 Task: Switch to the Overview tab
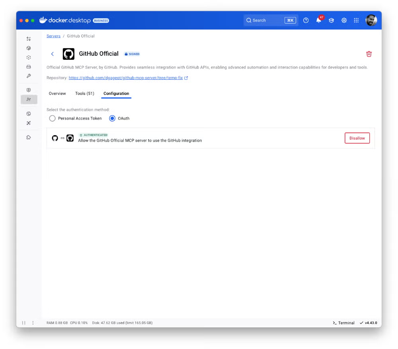click(x=57, y=93)
